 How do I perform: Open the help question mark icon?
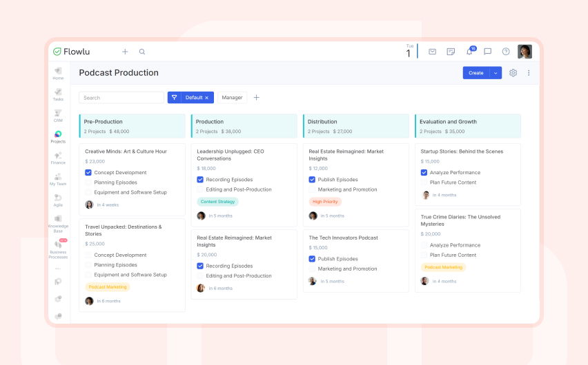pyautogui.click(x=506, y=52)
